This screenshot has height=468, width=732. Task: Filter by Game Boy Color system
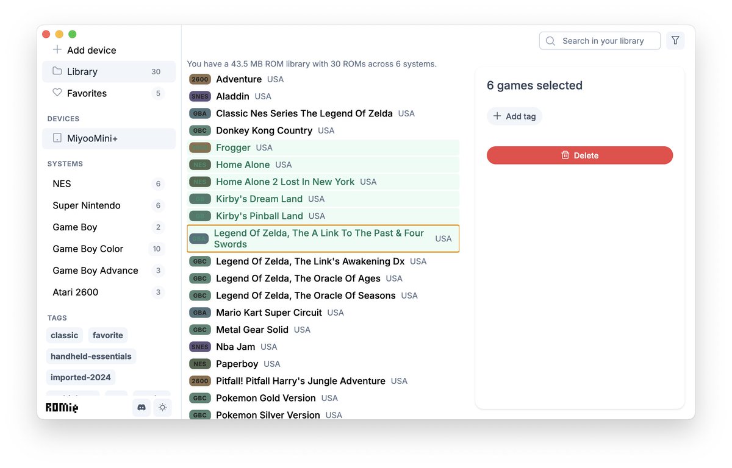(x=109, y=249)
